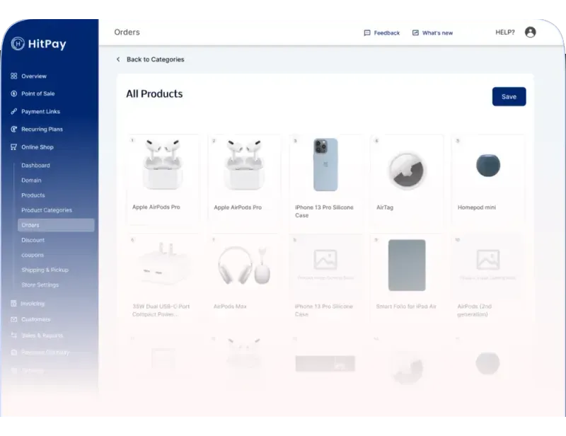The height and width of the screenshot is (436, 566).
Task: Expand Online Shop menu item
Action: [x=37, y=147]
